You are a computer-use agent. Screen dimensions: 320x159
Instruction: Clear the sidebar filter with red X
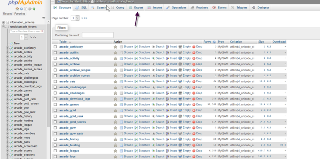pyautogui.click(x=42, y=32)
